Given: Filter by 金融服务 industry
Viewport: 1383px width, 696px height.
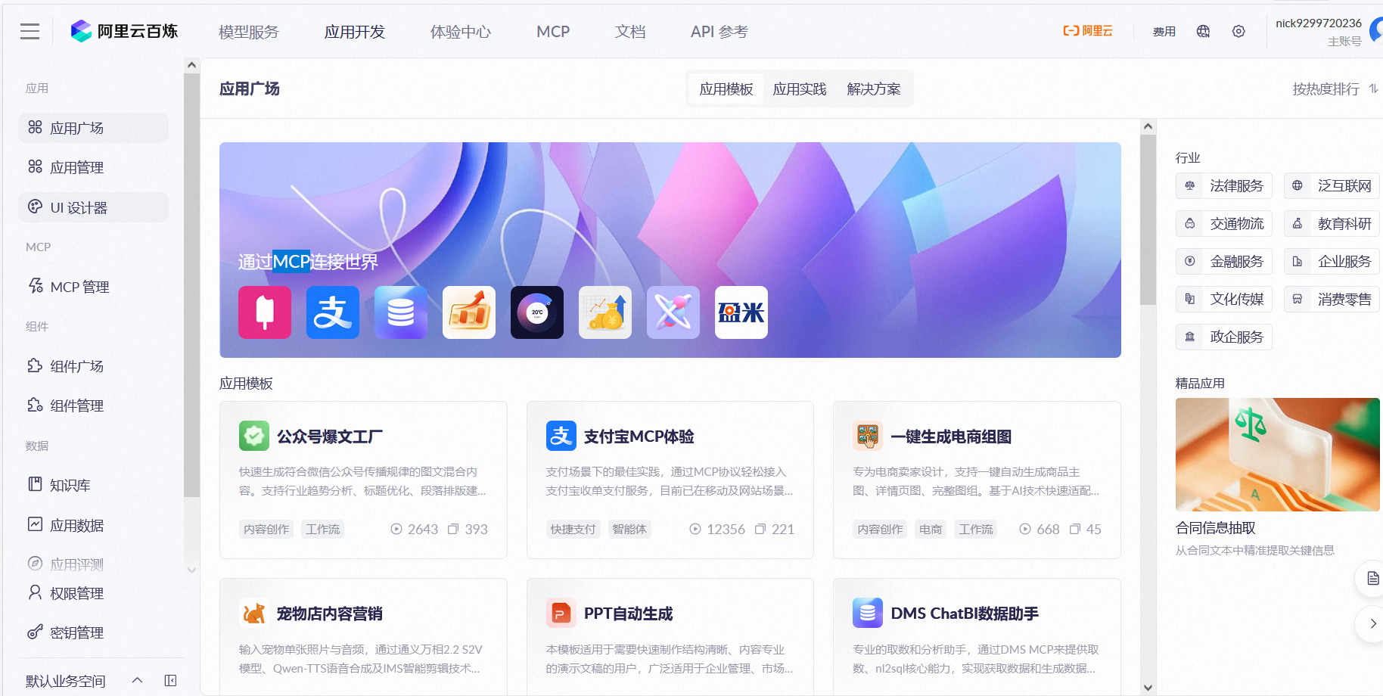Looking at the screenshot, I should (1224, 261).
